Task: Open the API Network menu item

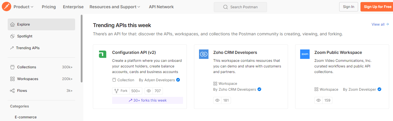Action: pos(161,7)
